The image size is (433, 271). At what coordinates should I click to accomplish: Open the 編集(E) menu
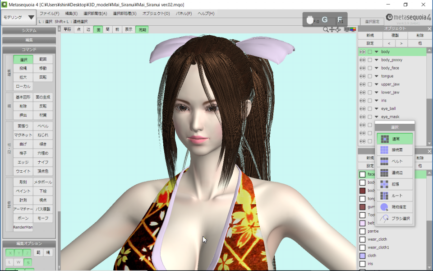[71, 13]
